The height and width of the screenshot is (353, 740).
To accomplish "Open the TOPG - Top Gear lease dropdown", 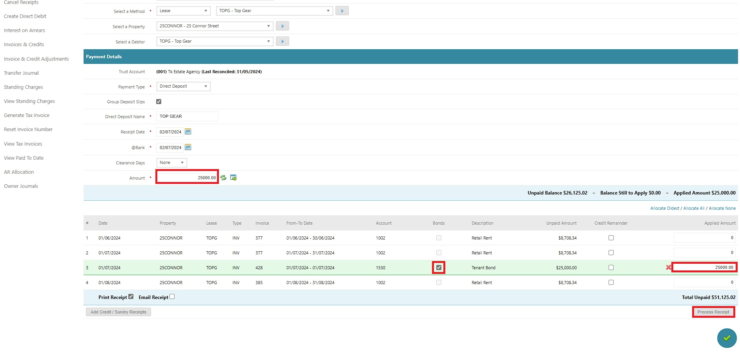I will tap(275, 11).
